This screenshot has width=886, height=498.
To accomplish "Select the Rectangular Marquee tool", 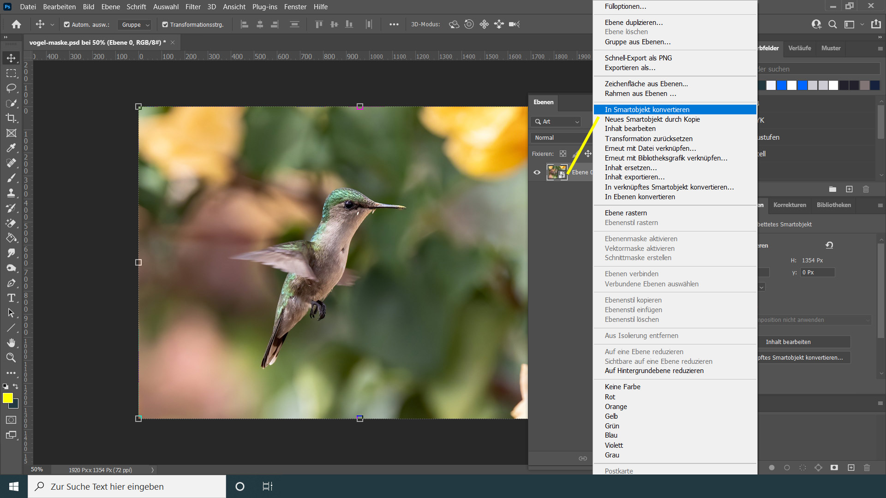I will (x=11, y=73).
